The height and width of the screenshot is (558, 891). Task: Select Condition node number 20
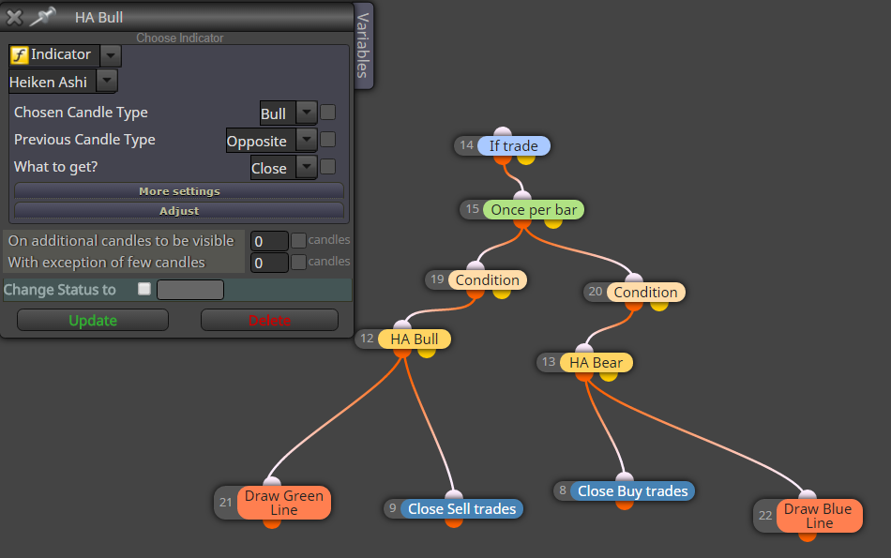(645, 292)
